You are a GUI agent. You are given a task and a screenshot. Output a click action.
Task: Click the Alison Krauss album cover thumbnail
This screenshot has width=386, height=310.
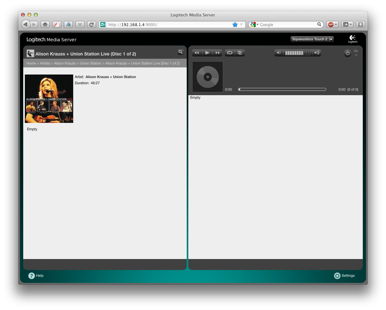coord(49,99)
